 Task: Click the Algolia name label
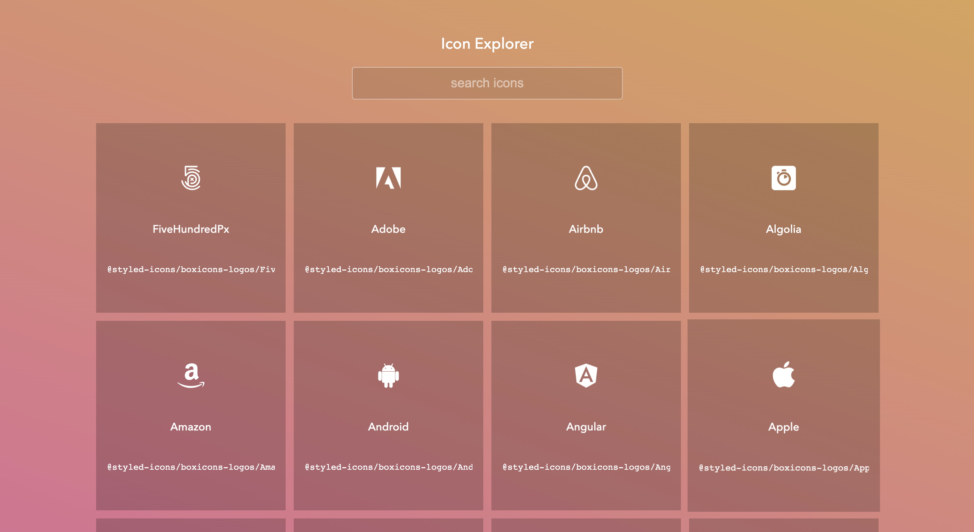(783, 229)
